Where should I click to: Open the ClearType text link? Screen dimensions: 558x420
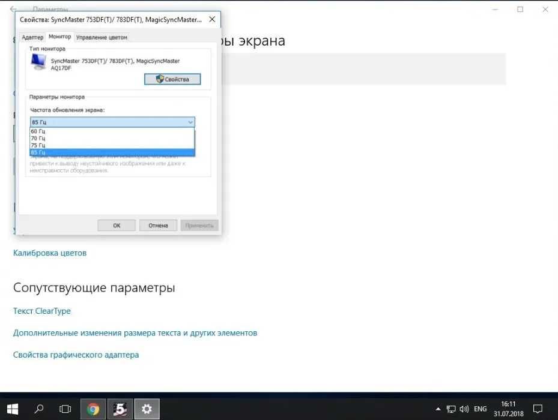tap(42, 311)
